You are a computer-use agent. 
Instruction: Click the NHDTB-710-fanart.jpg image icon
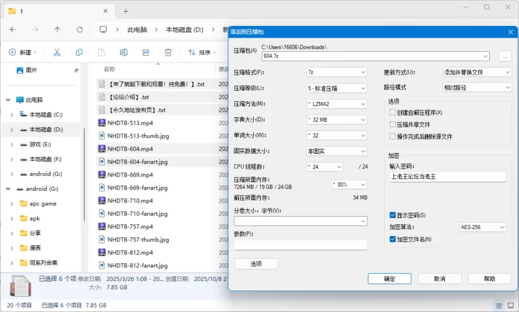(x=102, y=213)
